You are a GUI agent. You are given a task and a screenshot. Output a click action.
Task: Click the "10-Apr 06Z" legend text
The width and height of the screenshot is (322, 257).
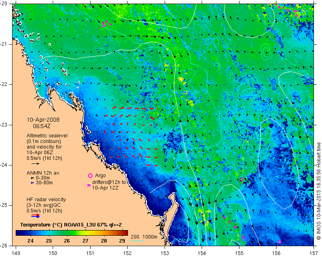coord(39,153)
